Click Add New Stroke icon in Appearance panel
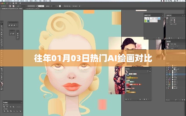This screenshot has width=186, height=116. [x=167, y=38]
